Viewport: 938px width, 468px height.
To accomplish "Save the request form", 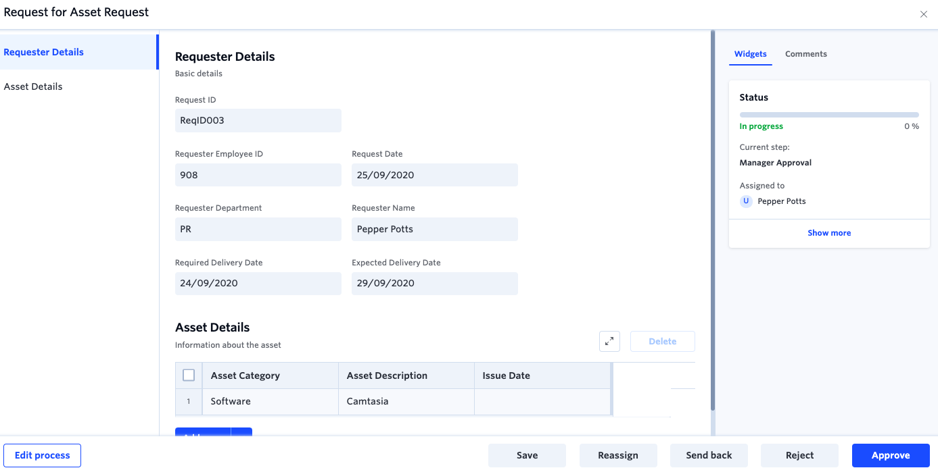I will [527, 455].
